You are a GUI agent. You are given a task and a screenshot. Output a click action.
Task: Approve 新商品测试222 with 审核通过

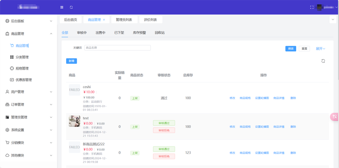click(164, 149)
